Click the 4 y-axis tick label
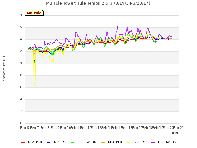Image resolution: width=197 pixels, height=148 pixels. [21, 99]
